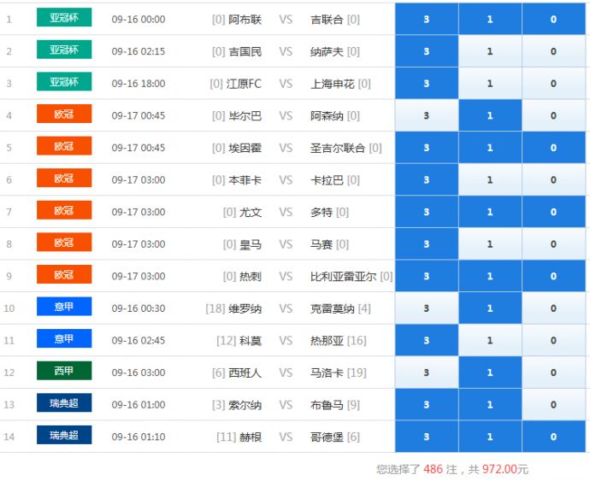Screen dimensions: 590x481
Task: Click the 欧冠 league tag for the 毕尔巴 match
Action: [64, 114]
